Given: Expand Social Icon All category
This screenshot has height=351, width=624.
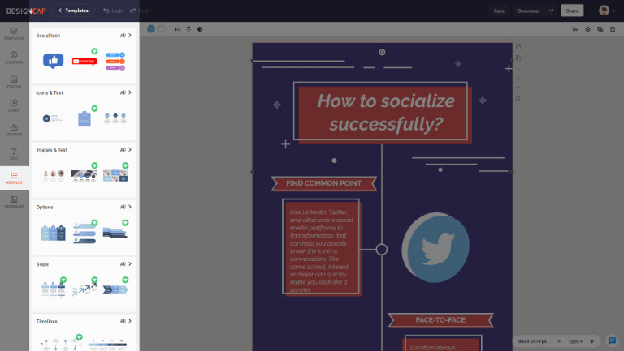Looking at the screenshot, I should point(126,36).
